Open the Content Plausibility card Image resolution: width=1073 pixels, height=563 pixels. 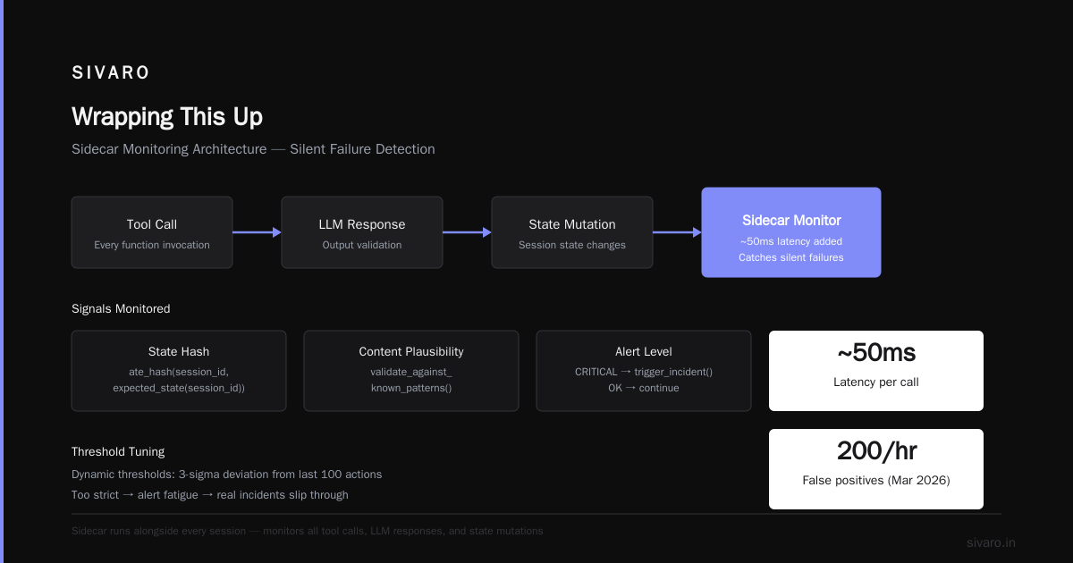(x=411, y=371)
